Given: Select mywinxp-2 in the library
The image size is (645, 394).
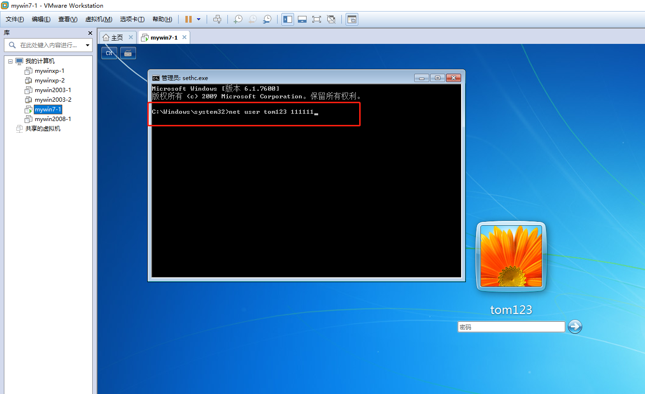Looking at the screenshot, I should coord(49,81).
